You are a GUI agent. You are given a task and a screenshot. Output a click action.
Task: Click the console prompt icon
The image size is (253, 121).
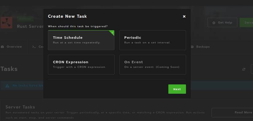point(34,47)
